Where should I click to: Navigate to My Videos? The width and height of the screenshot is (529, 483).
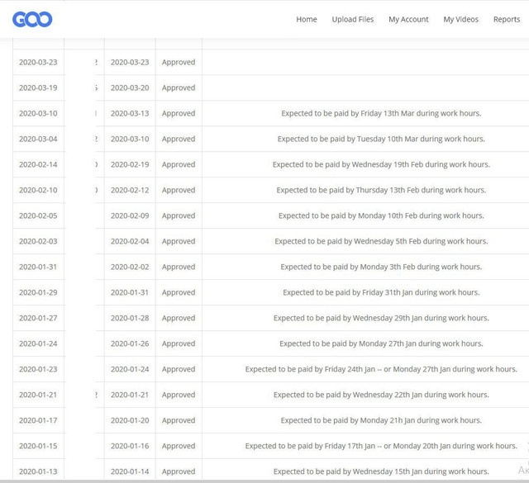[x=460, y=19]
